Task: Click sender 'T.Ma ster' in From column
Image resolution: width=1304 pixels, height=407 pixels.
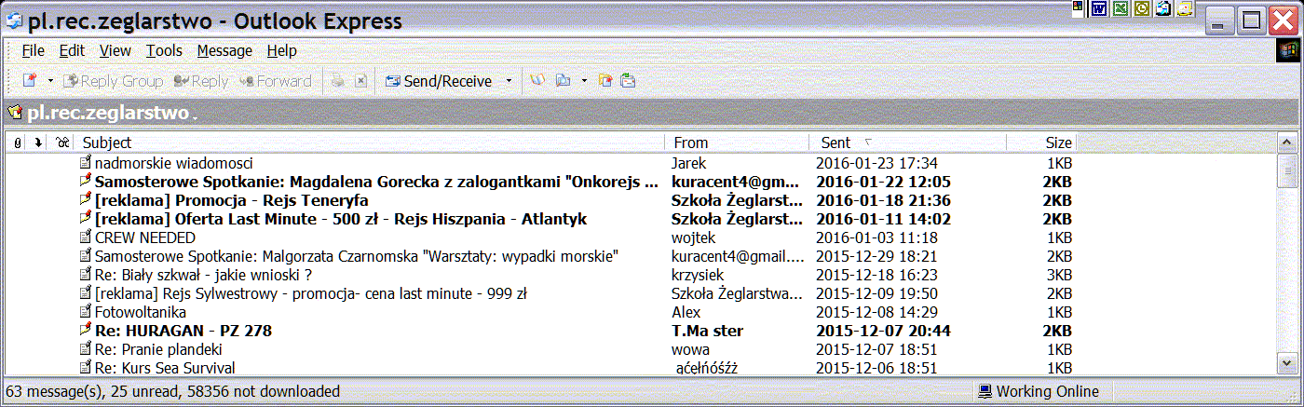Action: tap(707, 331)
